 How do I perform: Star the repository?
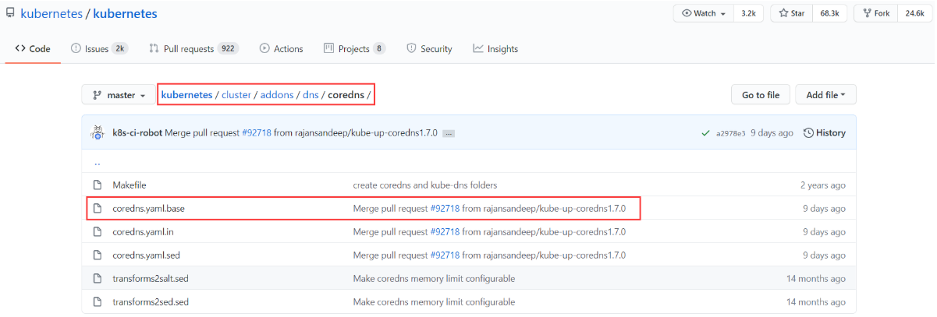coord(792,13)
